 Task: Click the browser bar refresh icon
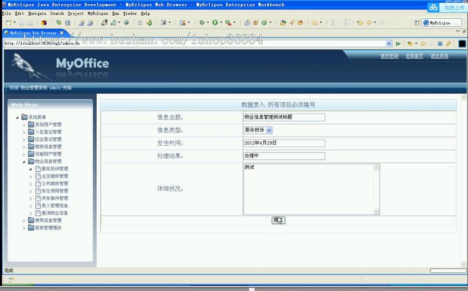pyautogui.click(x=448, y=44)
